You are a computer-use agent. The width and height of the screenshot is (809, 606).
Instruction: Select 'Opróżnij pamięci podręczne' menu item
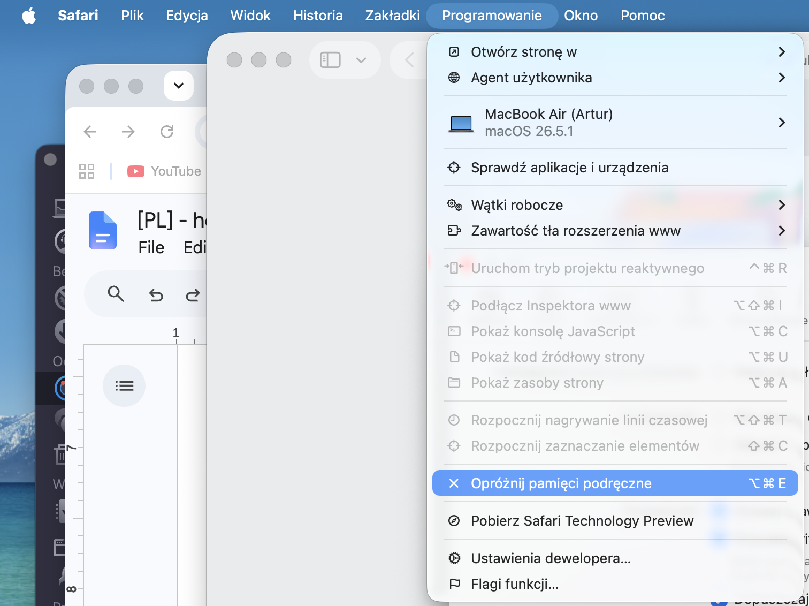pyautogui.click(x=615, y=483)
